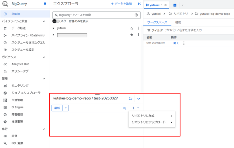
Task: Open the new tab options dropdown arrow
Action: pos(183,5)
